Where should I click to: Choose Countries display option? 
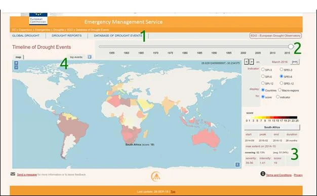(x=263, y=90)
